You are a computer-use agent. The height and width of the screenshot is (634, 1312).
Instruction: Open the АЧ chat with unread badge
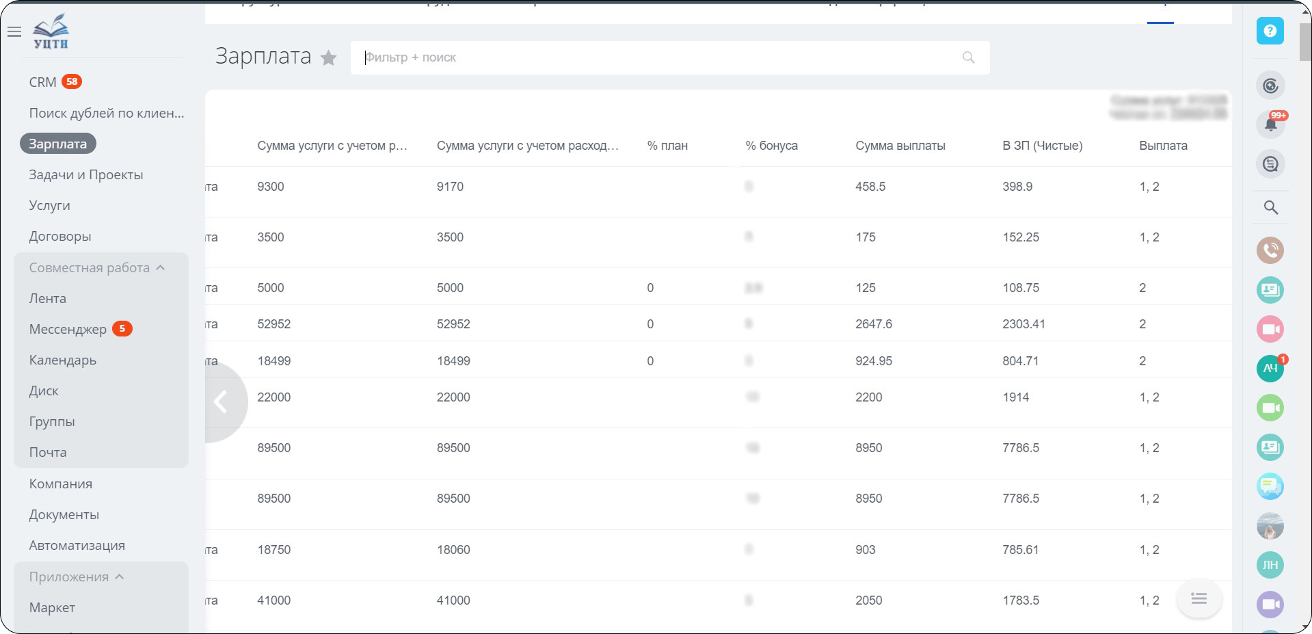point(1270,368)
